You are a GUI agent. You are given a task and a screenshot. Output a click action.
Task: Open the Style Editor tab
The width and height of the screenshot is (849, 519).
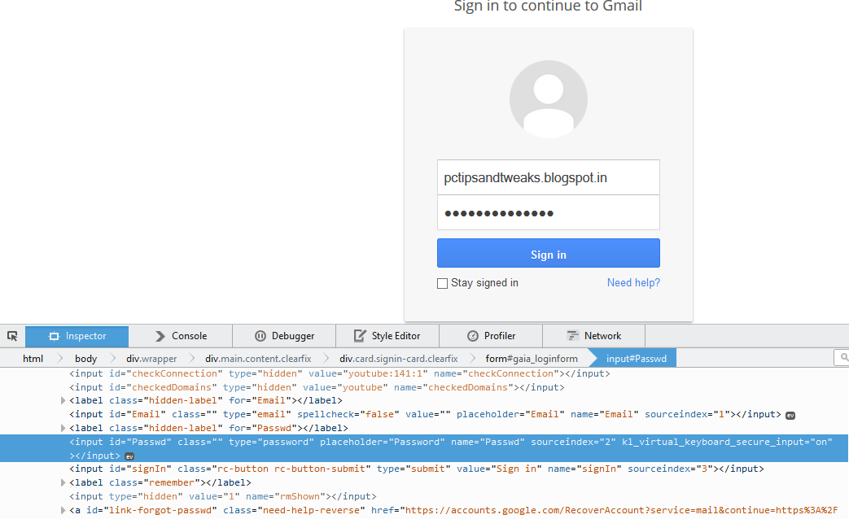click(x=387, y=336)
